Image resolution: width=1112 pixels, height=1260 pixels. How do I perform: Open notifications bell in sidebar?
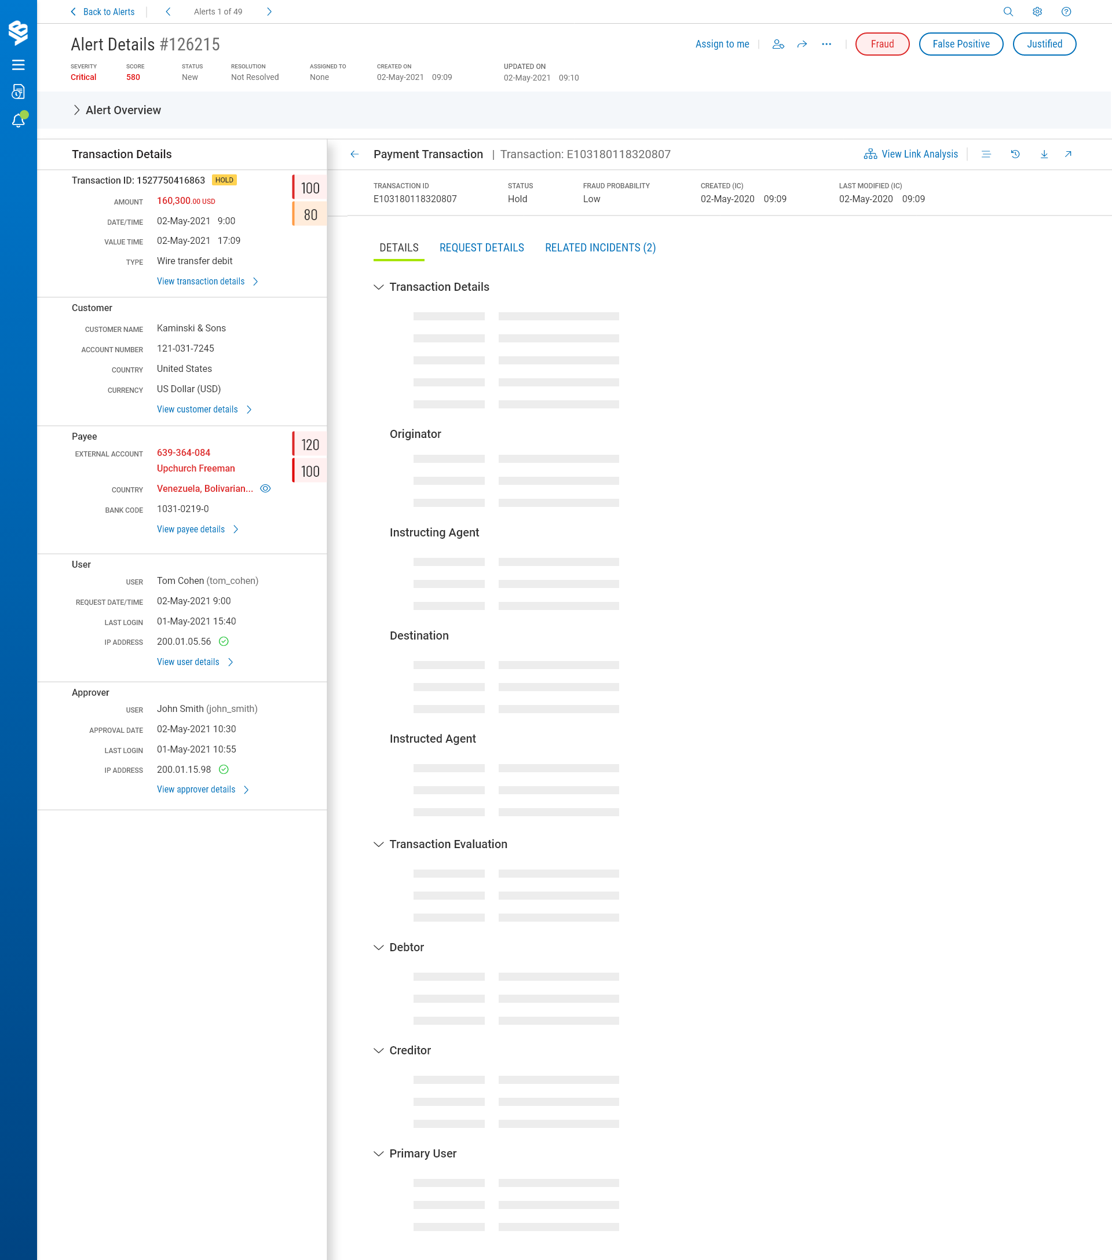tap(19, 120)
